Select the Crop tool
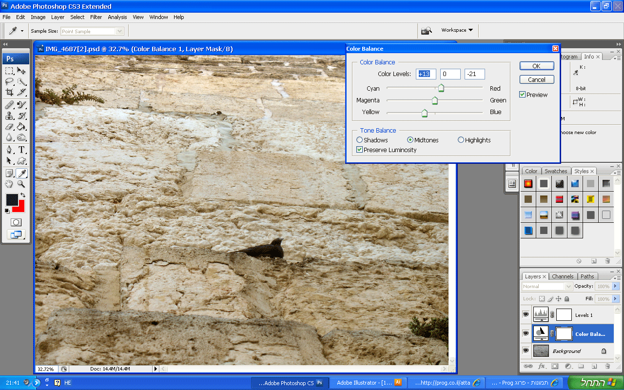The image size is (624, 390). coord(9,92)
